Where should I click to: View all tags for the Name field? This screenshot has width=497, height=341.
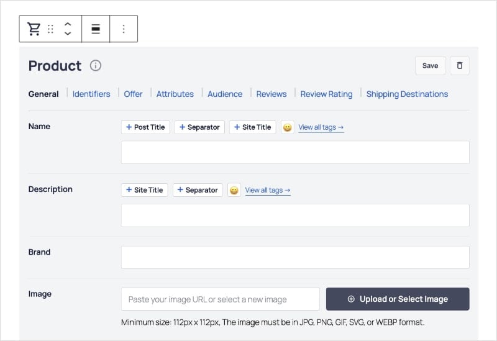(321, 127)
